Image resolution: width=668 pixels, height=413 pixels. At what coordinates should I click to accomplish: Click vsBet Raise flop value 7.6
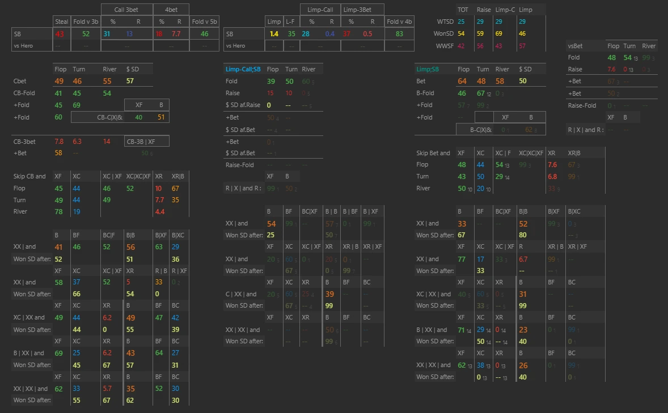(x=611, y=69)
